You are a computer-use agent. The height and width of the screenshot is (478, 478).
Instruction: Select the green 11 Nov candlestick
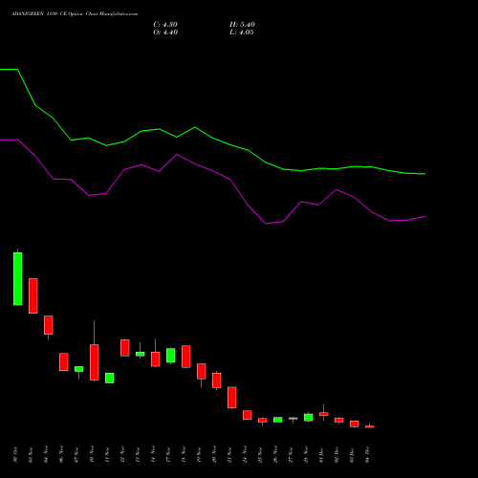coord(110,378)
